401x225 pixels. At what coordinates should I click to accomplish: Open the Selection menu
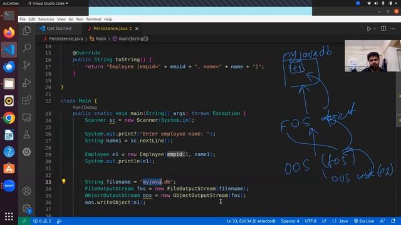click(x=46, y=19)
